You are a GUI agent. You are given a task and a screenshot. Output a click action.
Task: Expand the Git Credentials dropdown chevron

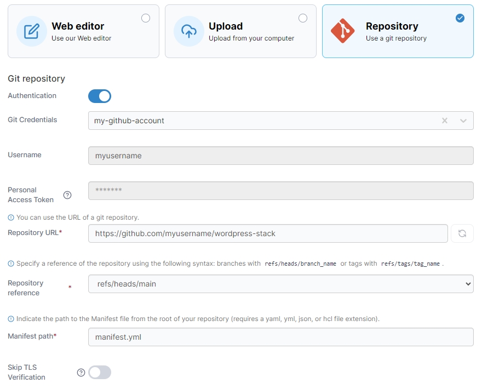(x=463, y=121)
